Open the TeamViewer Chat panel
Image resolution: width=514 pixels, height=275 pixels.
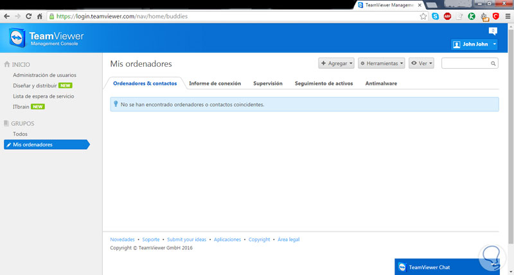click(x=447, y=267)
